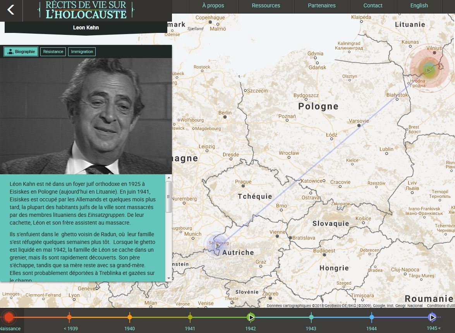Click the Autriche country label
This screenshot has height=333, width=455.
coord(238,252)
